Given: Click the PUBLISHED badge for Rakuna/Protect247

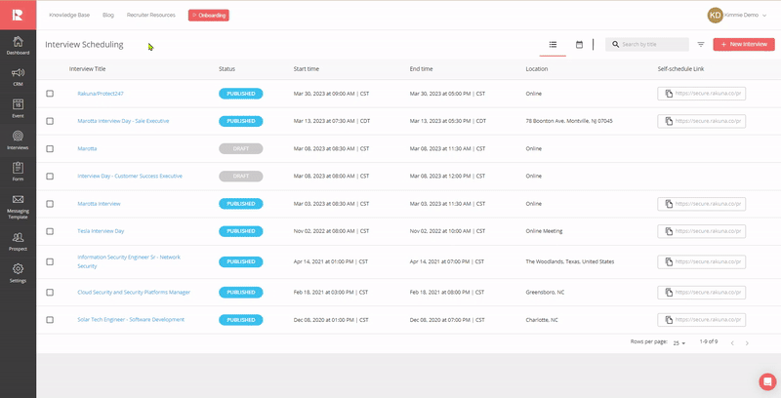Looking at the screenshot, I should (240, 94).
